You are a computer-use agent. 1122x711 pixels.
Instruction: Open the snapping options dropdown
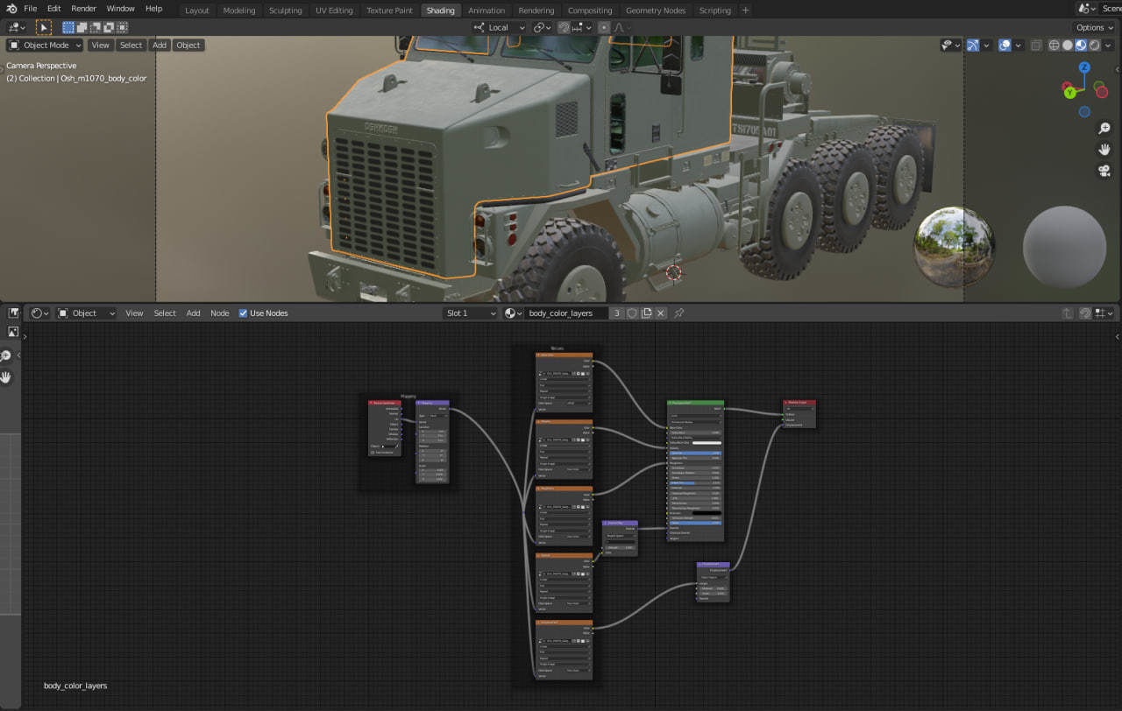pyautogui.click(x=583, y=27)
